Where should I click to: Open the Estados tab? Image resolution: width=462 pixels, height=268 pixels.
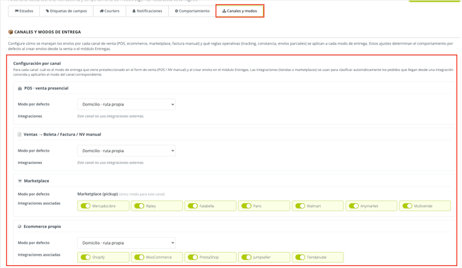tap(24, 11)
